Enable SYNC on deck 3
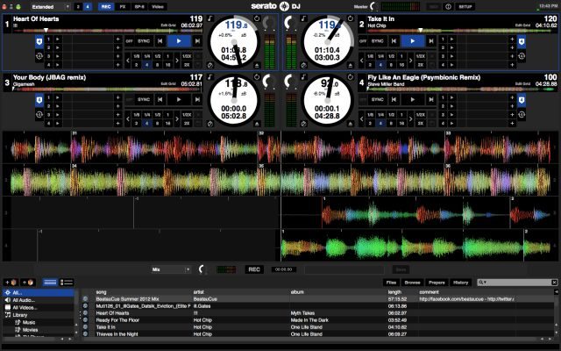 (x=144, y=99)
